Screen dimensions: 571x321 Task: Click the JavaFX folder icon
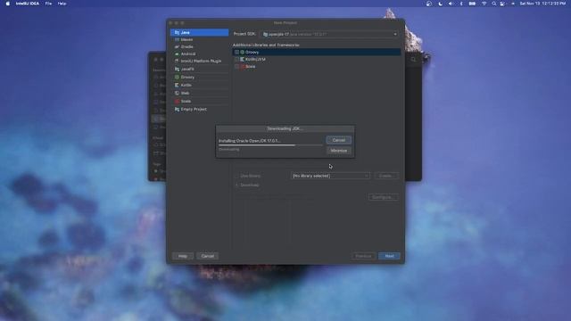177,70
